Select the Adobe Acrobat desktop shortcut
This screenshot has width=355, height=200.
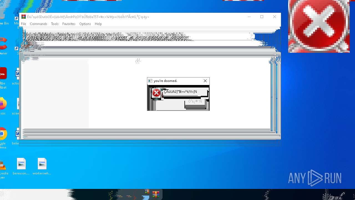[3, 78]
